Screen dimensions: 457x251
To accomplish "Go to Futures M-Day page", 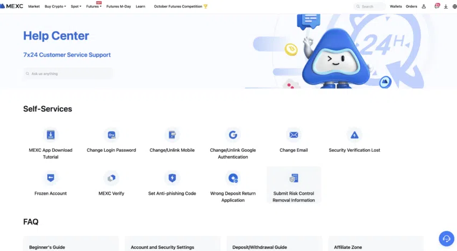I will coord(119,6).
